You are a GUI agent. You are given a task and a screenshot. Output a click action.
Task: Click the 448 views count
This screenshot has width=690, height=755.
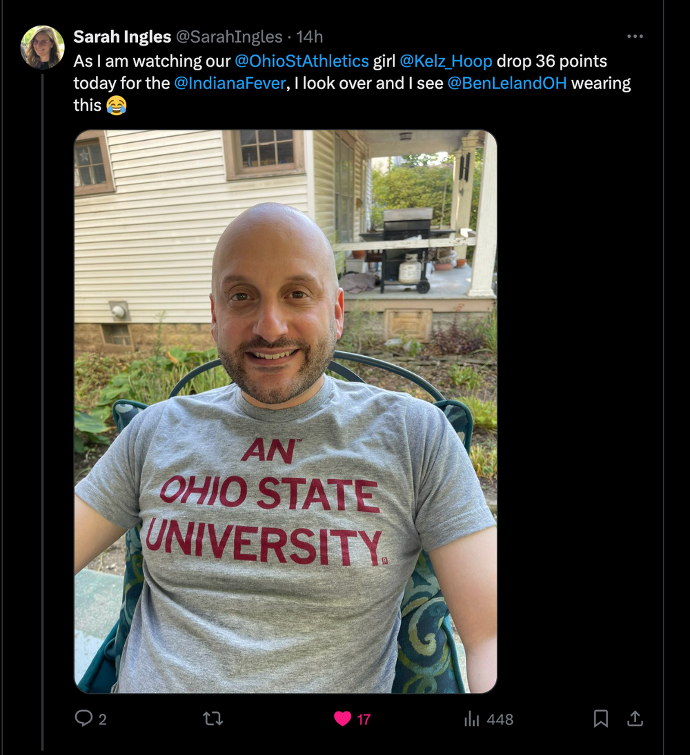coord(500,719)
